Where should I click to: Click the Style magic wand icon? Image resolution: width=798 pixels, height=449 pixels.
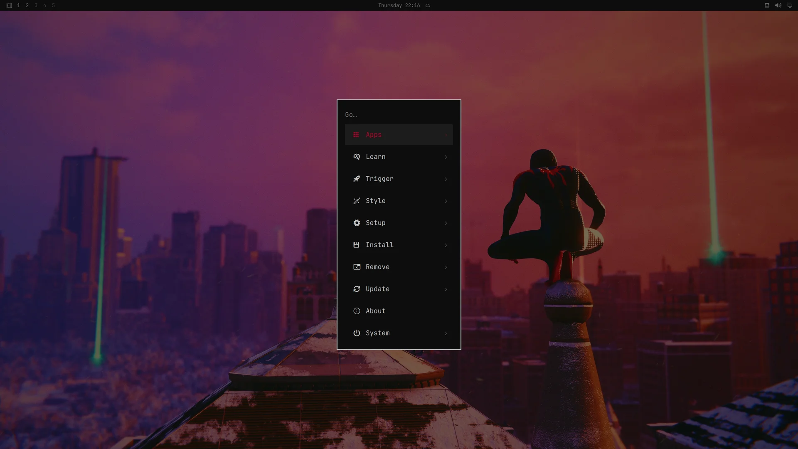click(357, 201)
